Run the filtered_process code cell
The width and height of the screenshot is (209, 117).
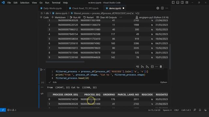point(41,70)
